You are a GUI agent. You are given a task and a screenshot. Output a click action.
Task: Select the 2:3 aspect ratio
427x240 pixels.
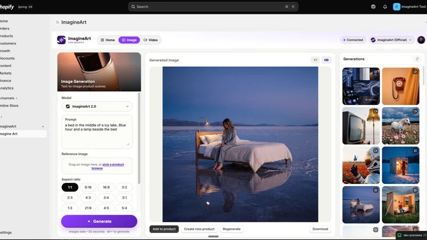click(x=70, y=197)
